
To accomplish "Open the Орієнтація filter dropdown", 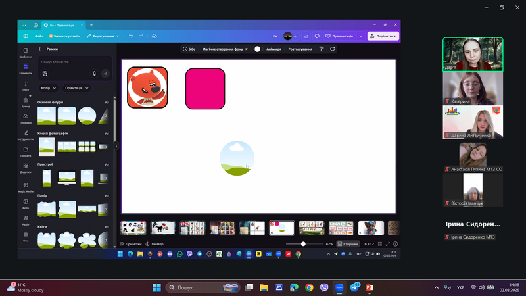I will (x=77, y=88).
